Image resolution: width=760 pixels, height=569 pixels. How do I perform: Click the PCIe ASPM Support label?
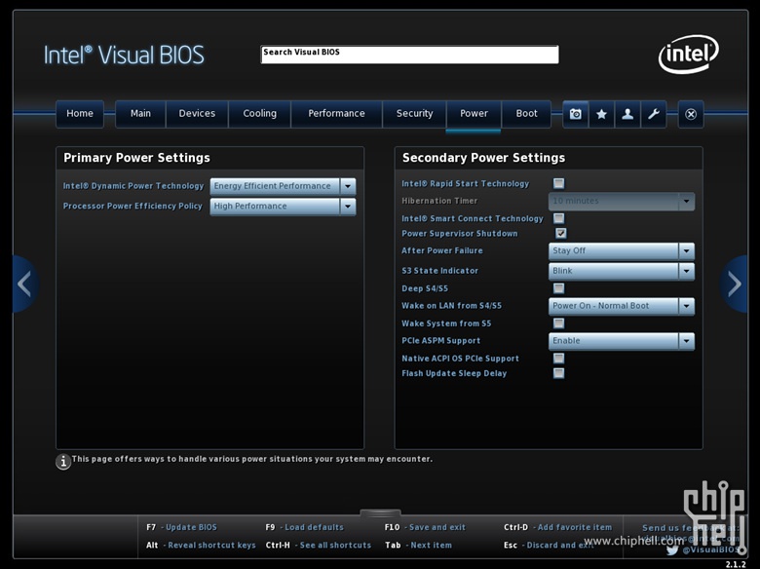441,341
